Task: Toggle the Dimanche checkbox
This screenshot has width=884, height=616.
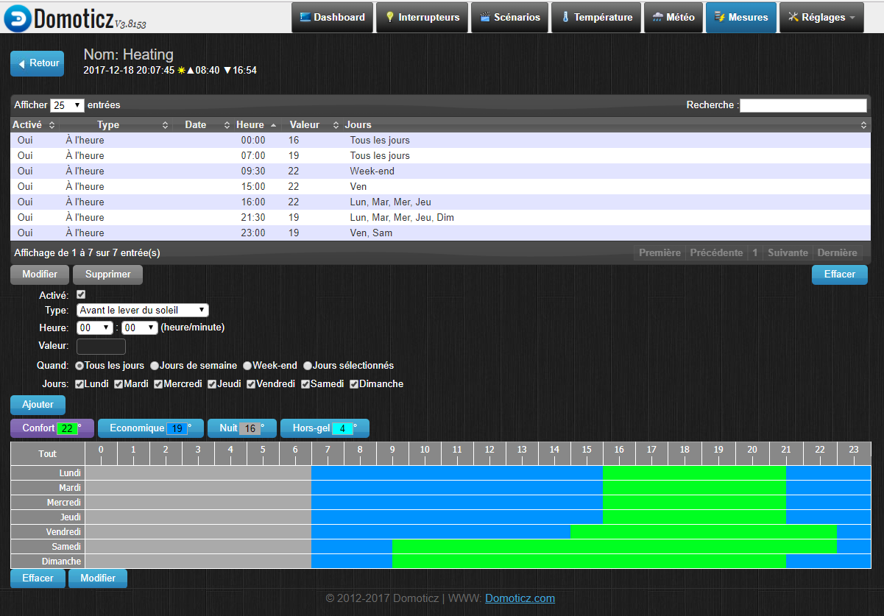Action: click(x=354, y=384)
